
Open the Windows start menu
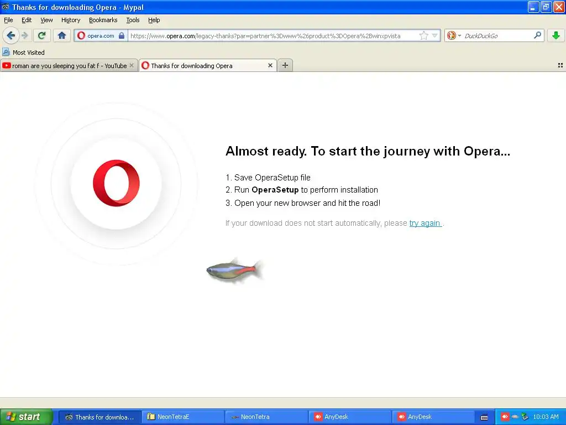pyautogui.click(x=26, y=417)
